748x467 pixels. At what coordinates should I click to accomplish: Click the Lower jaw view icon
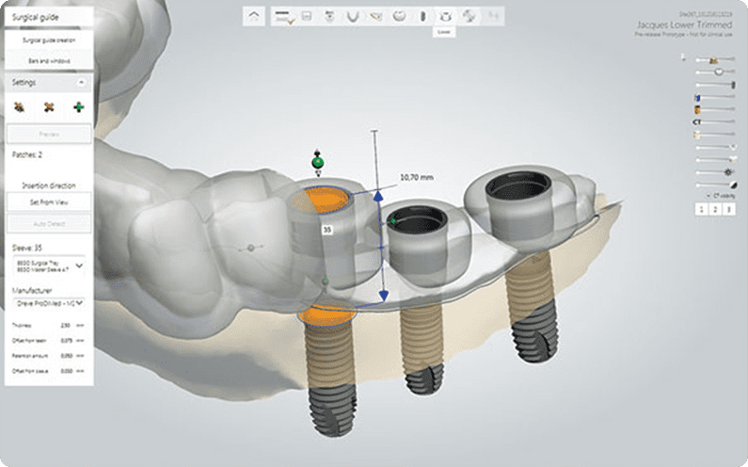445,16
